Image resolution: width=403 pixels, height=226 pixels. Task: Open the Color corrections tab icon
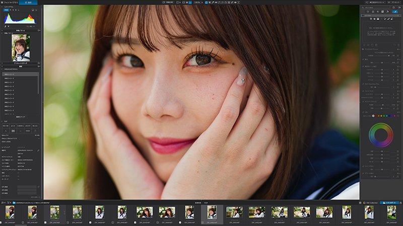point(373,12)
